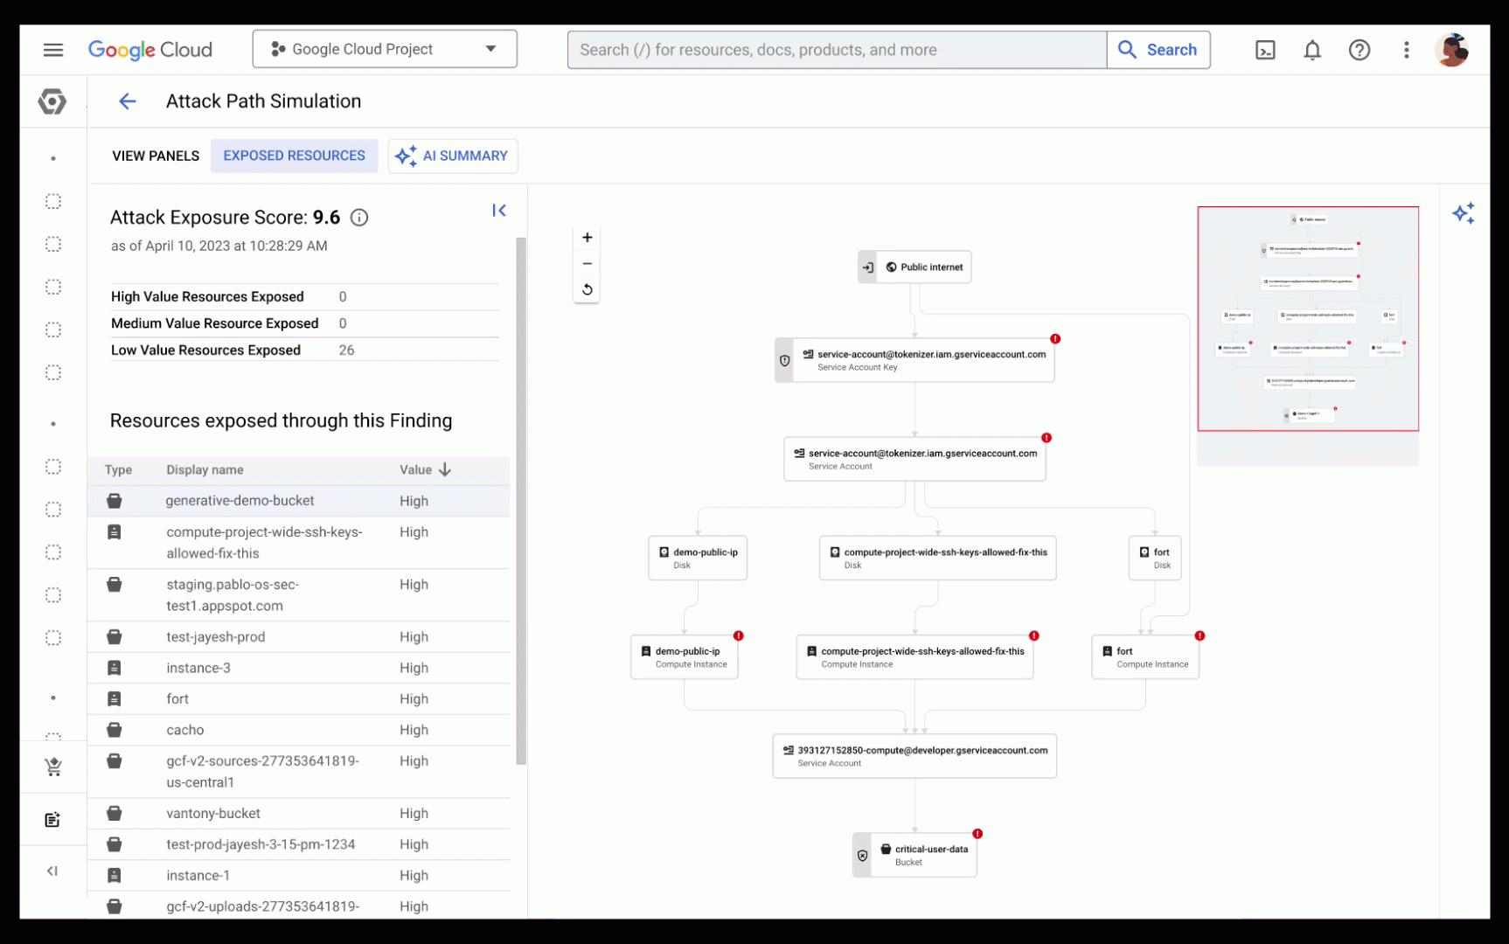Zoom out the attack path graph
Viewport: 1509px width, 944px height.
point(588,264)
